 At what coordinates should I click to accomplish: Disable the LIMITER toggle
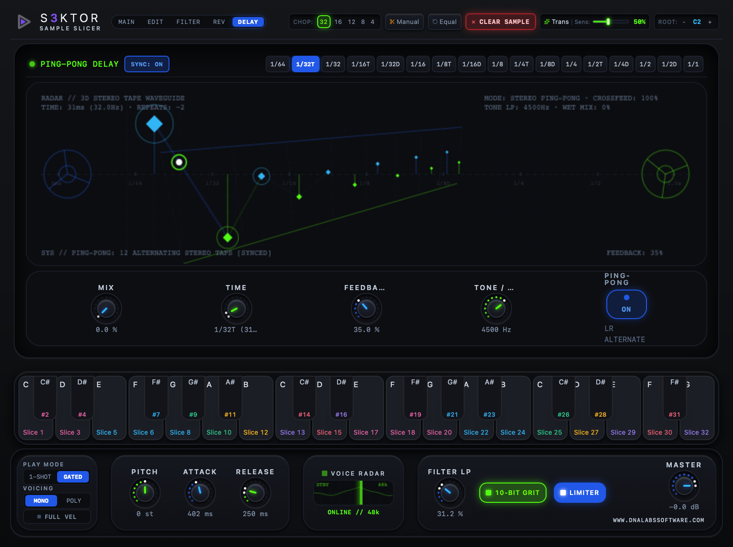pyautogui.click(x=580, y=493)
